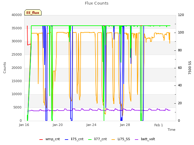Image resolution: width=194 pixels, height=145 pixels.
Task: Click the Jan 28 x-axis tick label
Action: point(125,125)
